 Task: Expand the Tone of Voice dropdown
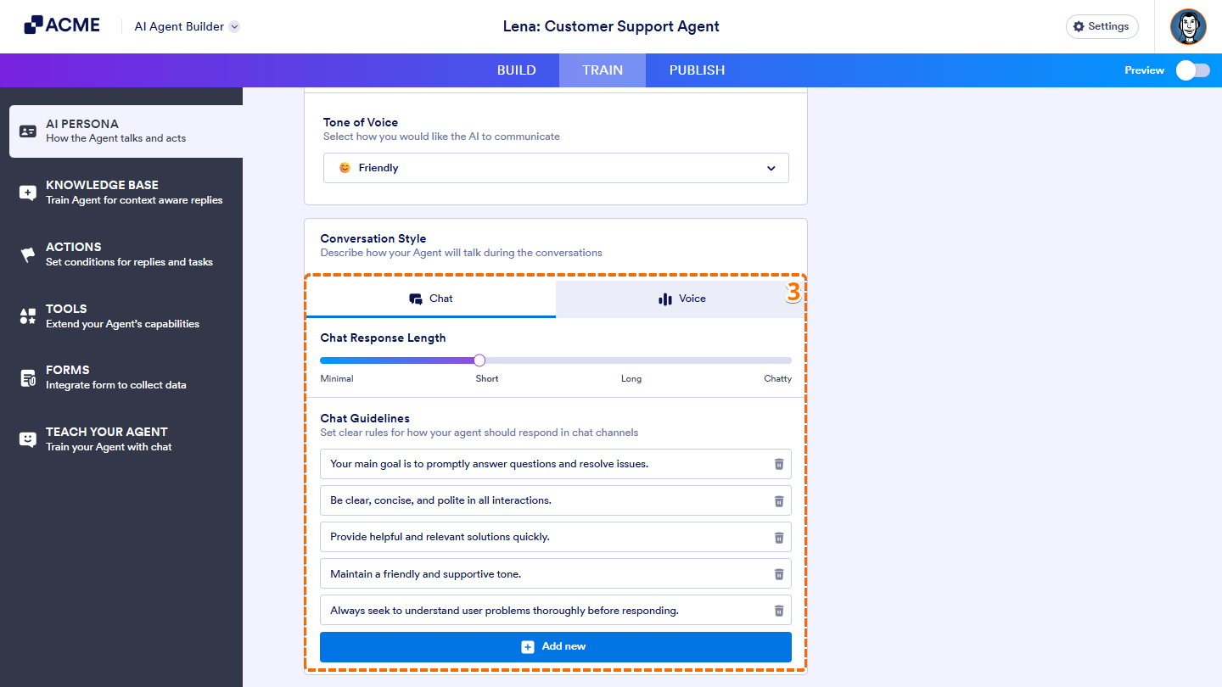click(556, 168)
